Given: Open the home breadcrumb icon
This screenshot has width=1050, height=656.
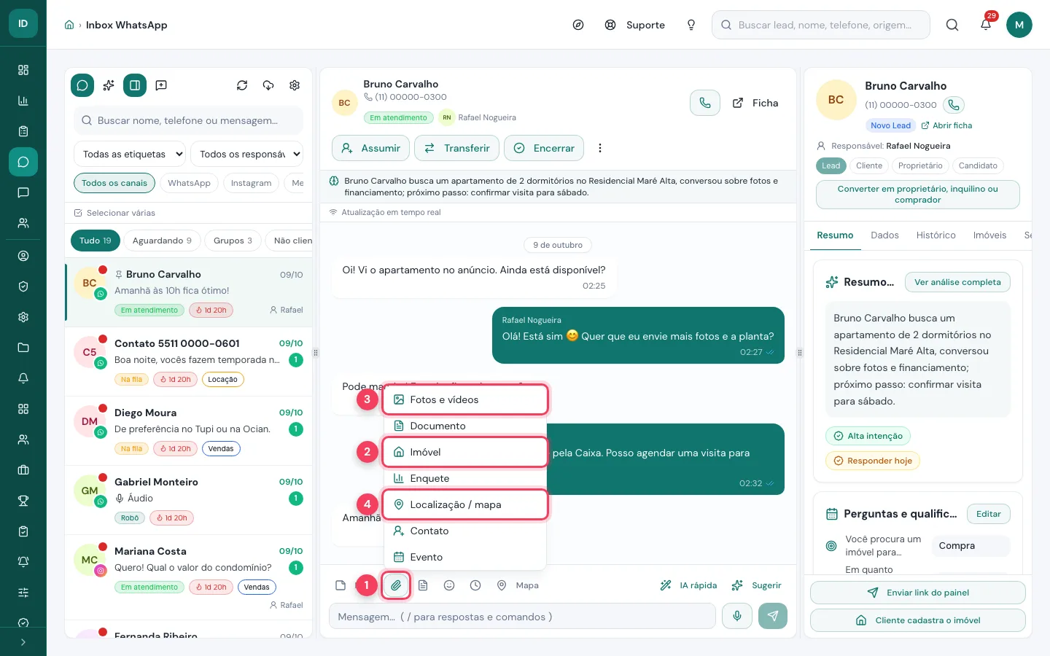Looking at the screenshot, I should (x=69, y=25).
